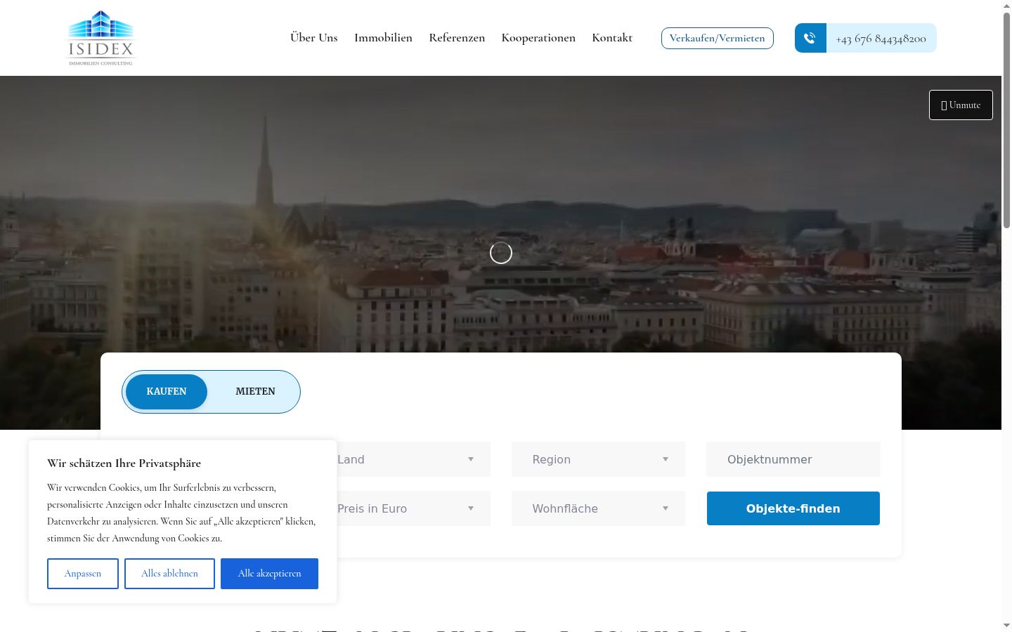Switch to the MIETEN option

255,392
